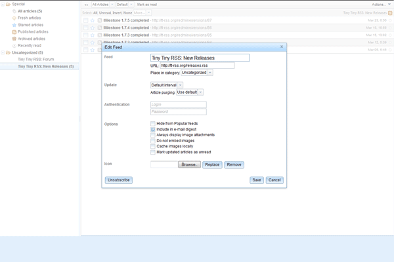The image size is (394, 262).
Task: Open the Actions menu
Action: [x=379, y=4]
